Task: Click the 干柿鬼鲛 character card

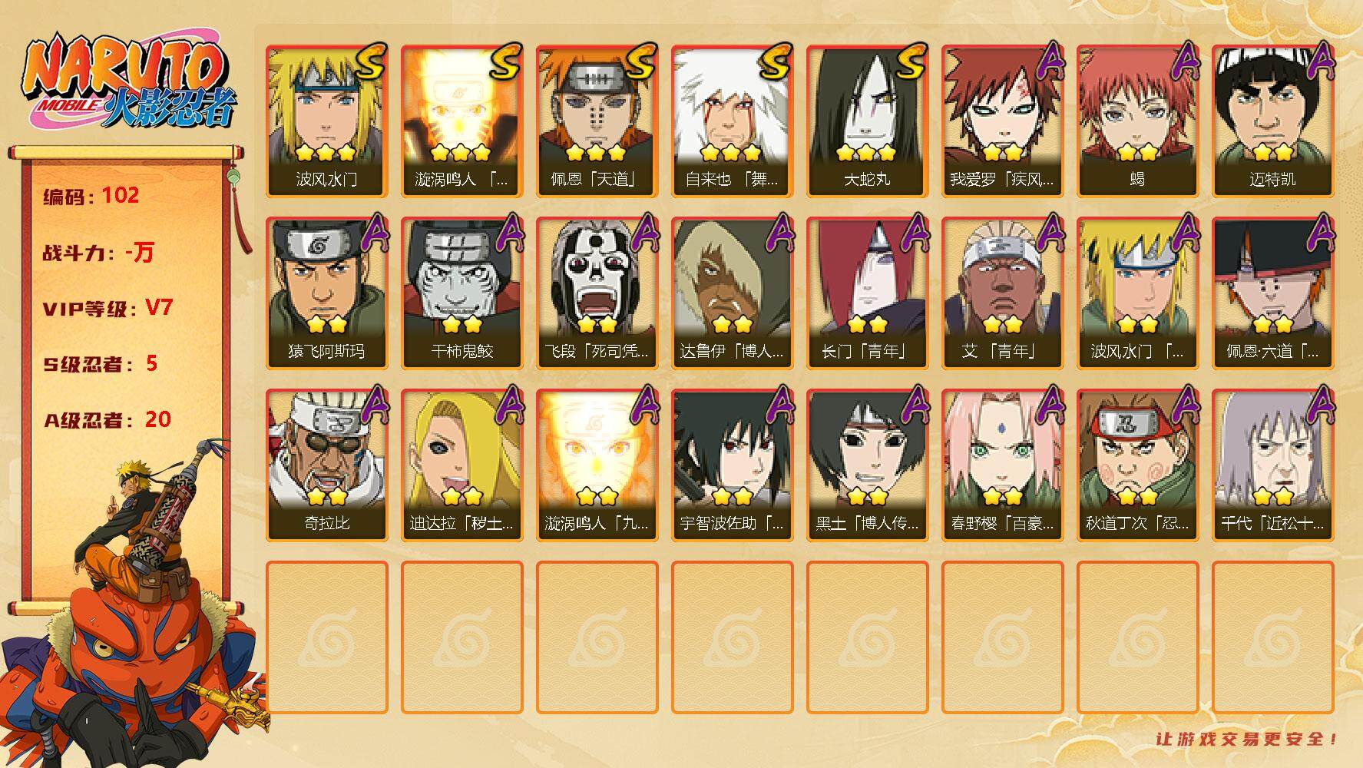Action: tap(462, 293)
